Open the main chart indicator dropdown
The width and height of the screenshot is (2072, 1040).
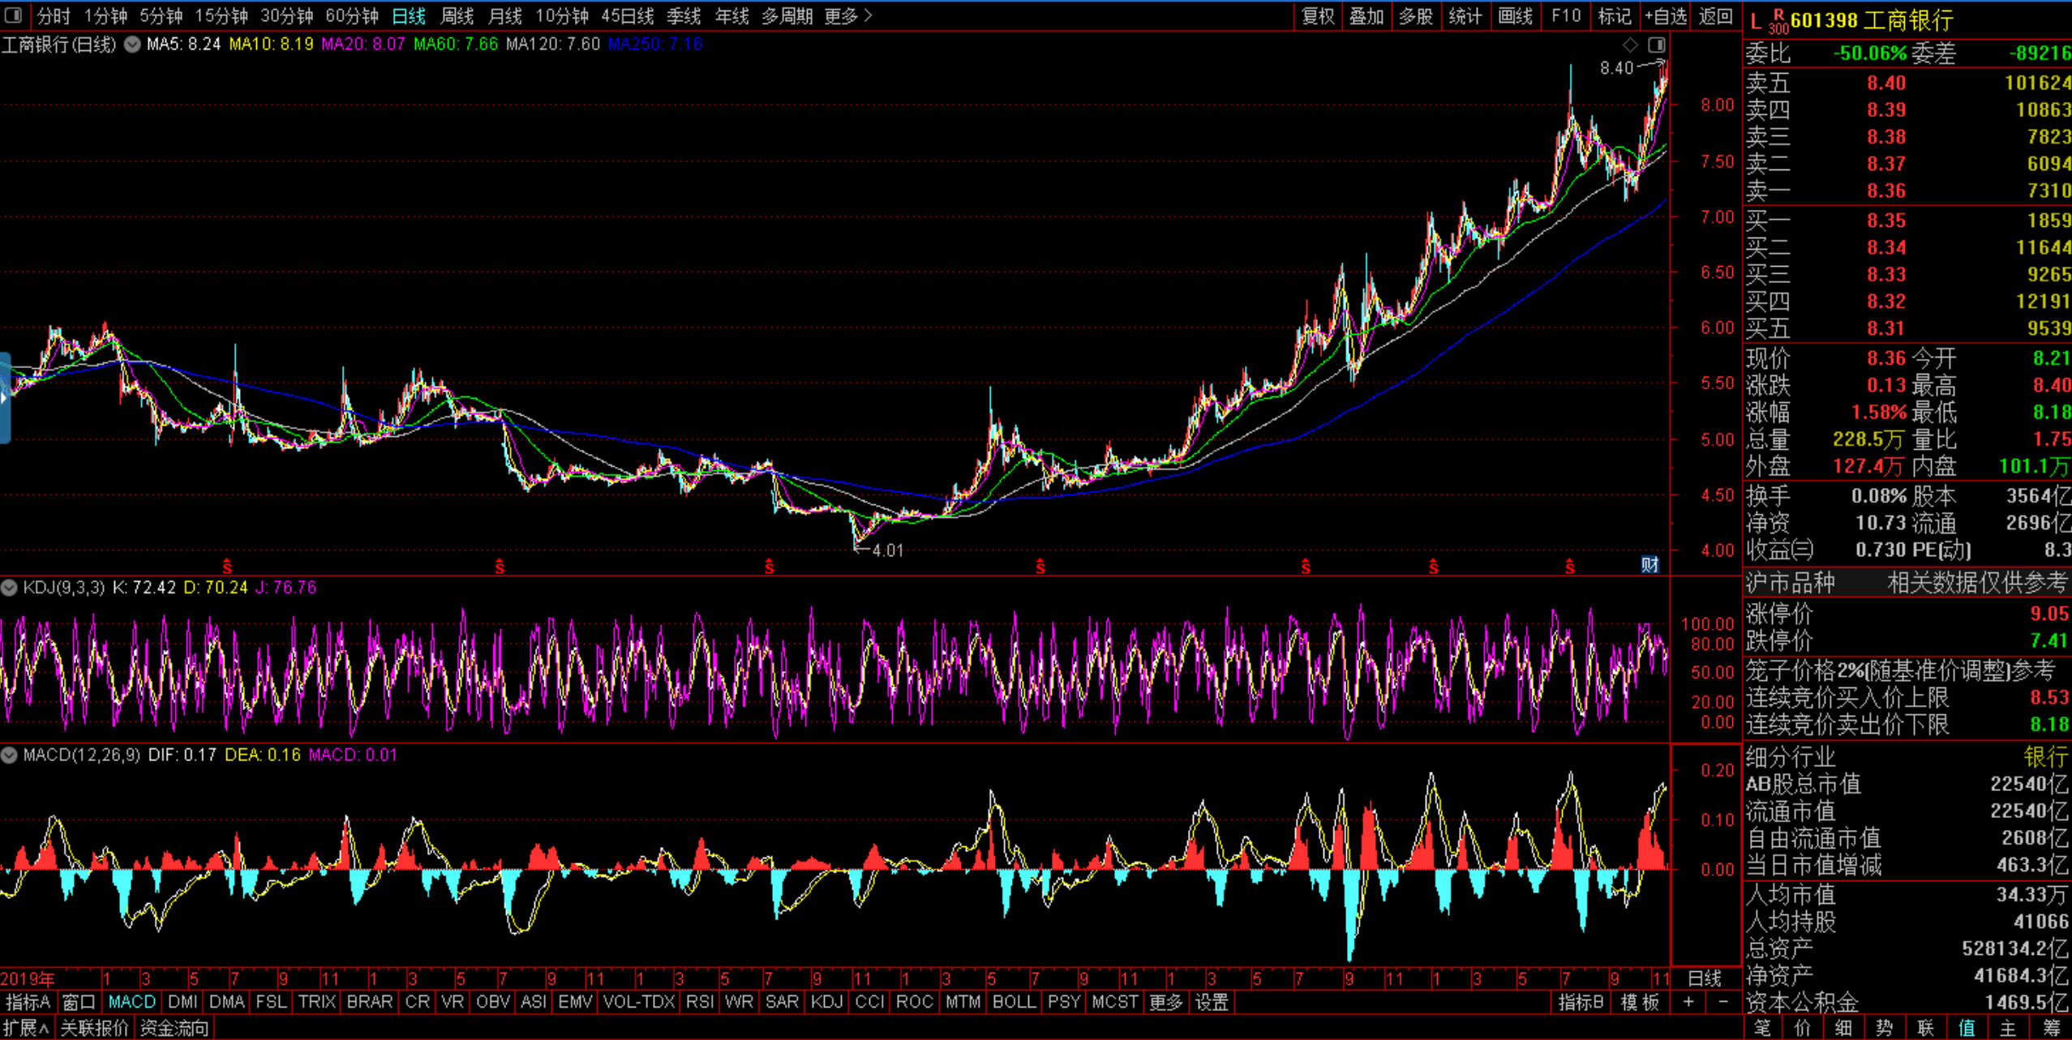tap(132, 45)
